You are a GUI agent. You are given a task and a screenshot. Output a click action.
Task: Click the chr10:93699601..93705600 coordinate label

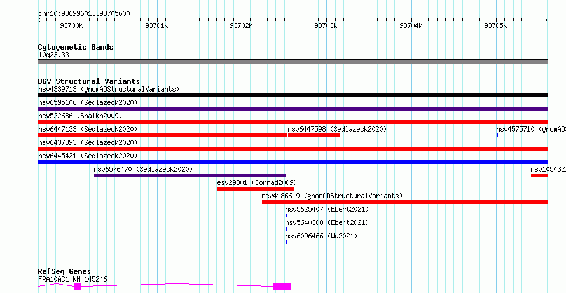click(84, 14)
